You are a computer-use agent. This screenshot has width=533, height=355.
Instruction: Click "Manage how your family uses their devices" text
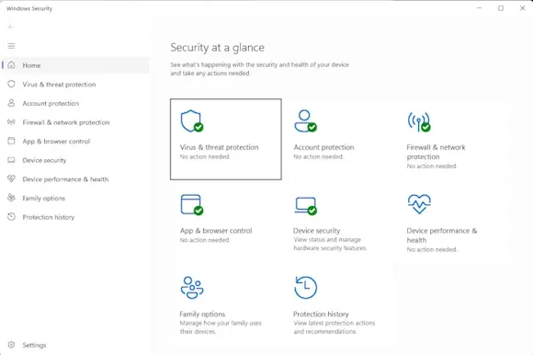[x=221, y=327]
